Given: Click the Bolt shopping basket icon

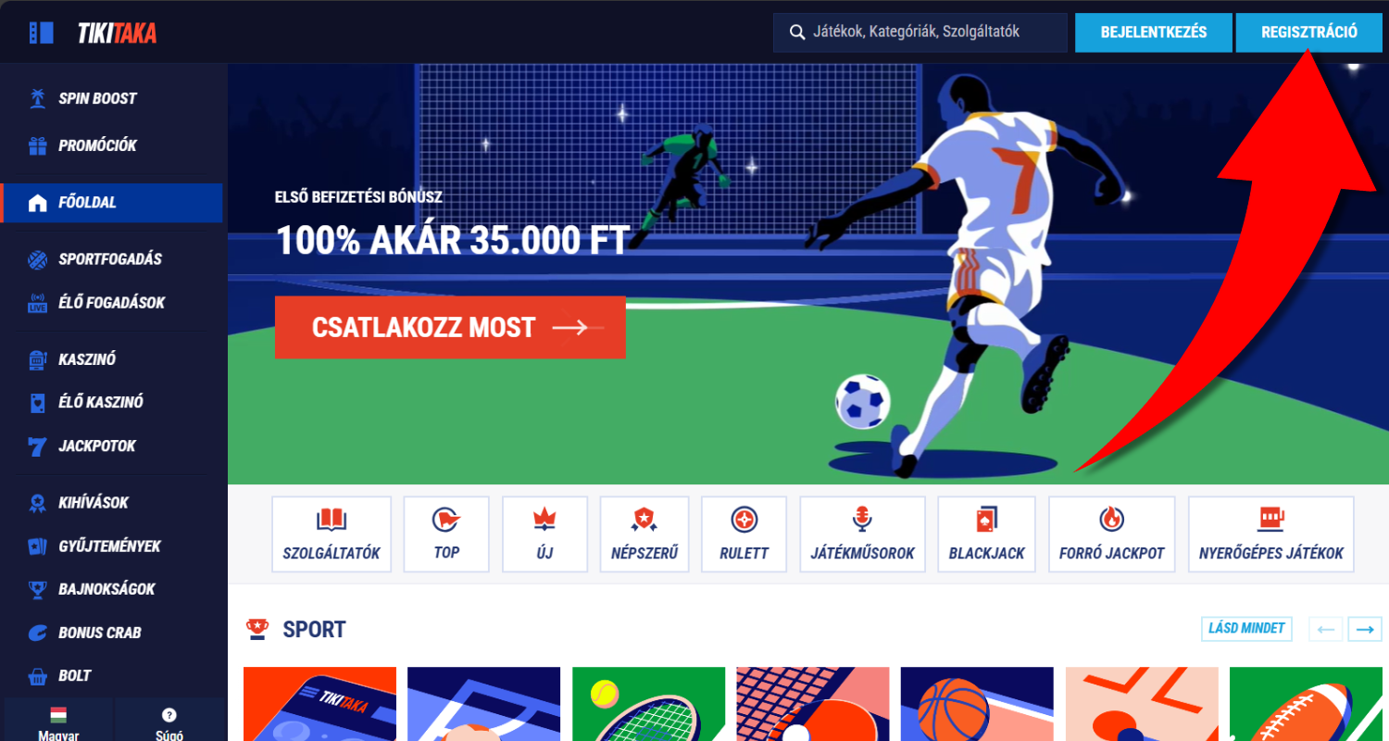Looking at the screenshot, I should 37,676.
